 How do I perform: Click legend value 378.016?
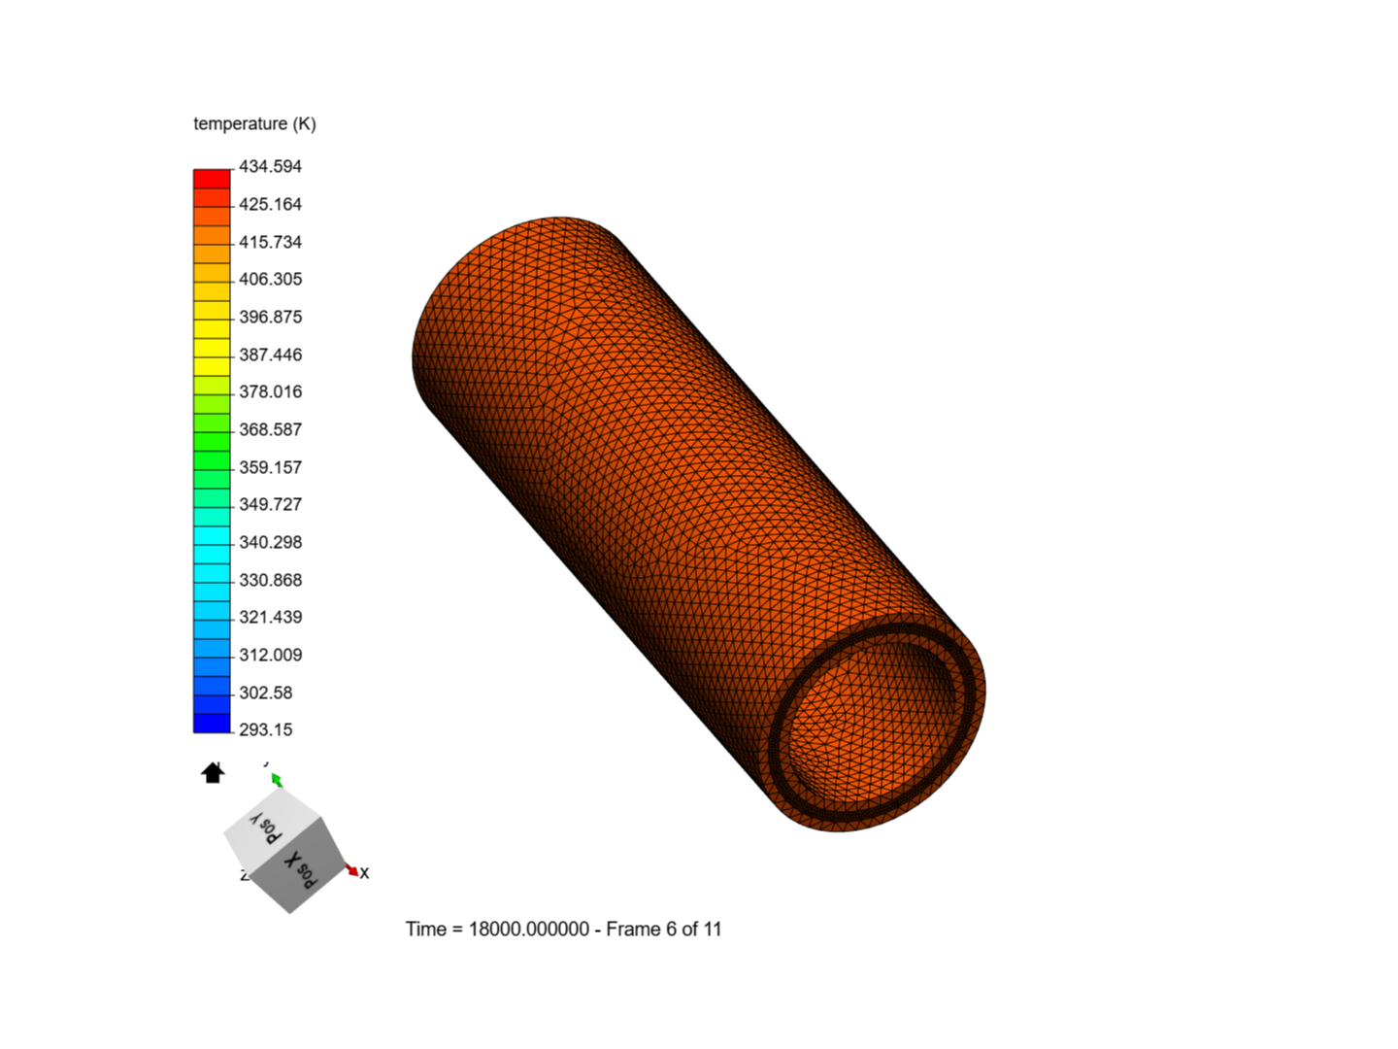click(x=271, y=391)
